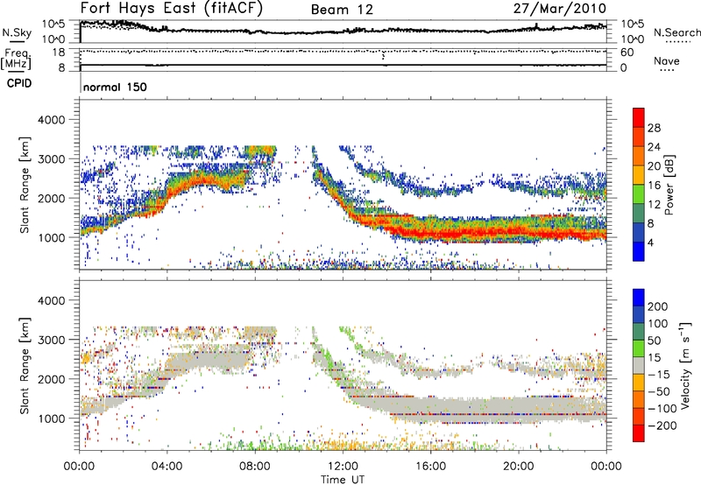Click the '-15' Velocity colorbar label
The height and width of the screenshot is (485, 701).
[659, 375]
